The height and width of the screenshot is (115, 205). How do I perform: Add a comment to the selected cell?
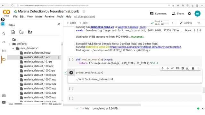coord(178,68)
